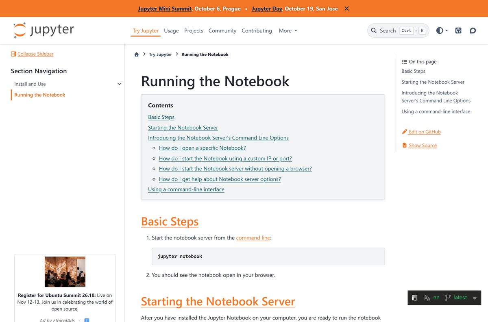Click Try Jupyter in the breadcrumb

point(160,54)
